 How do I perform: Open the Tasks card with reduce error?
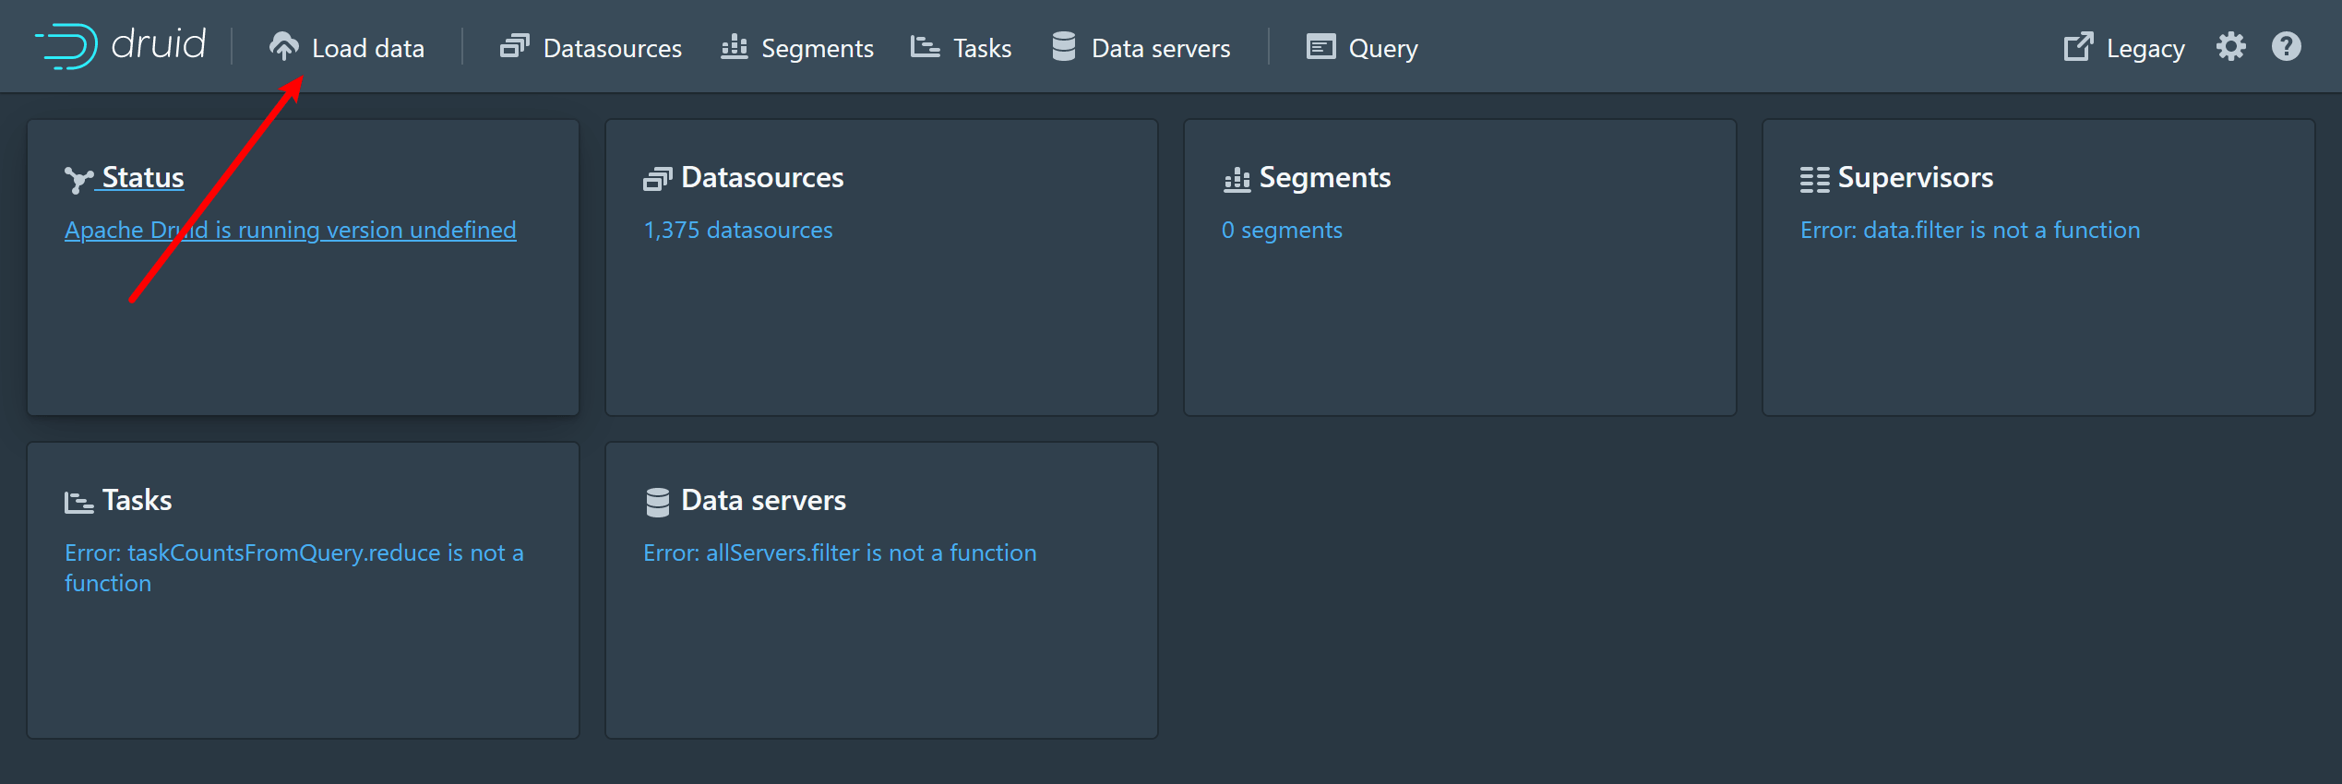tap(303, 590)
